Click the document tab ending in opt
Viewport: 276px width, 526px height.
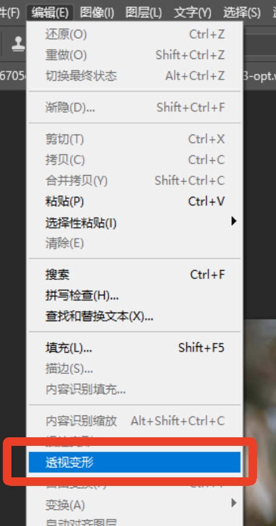259,76
